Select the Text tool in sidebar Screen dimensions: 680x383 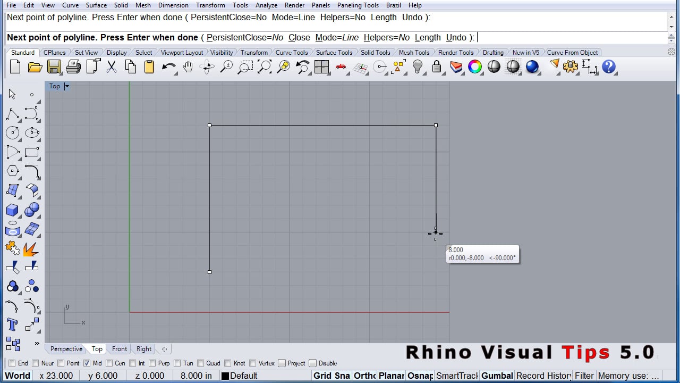click(13, 324)
